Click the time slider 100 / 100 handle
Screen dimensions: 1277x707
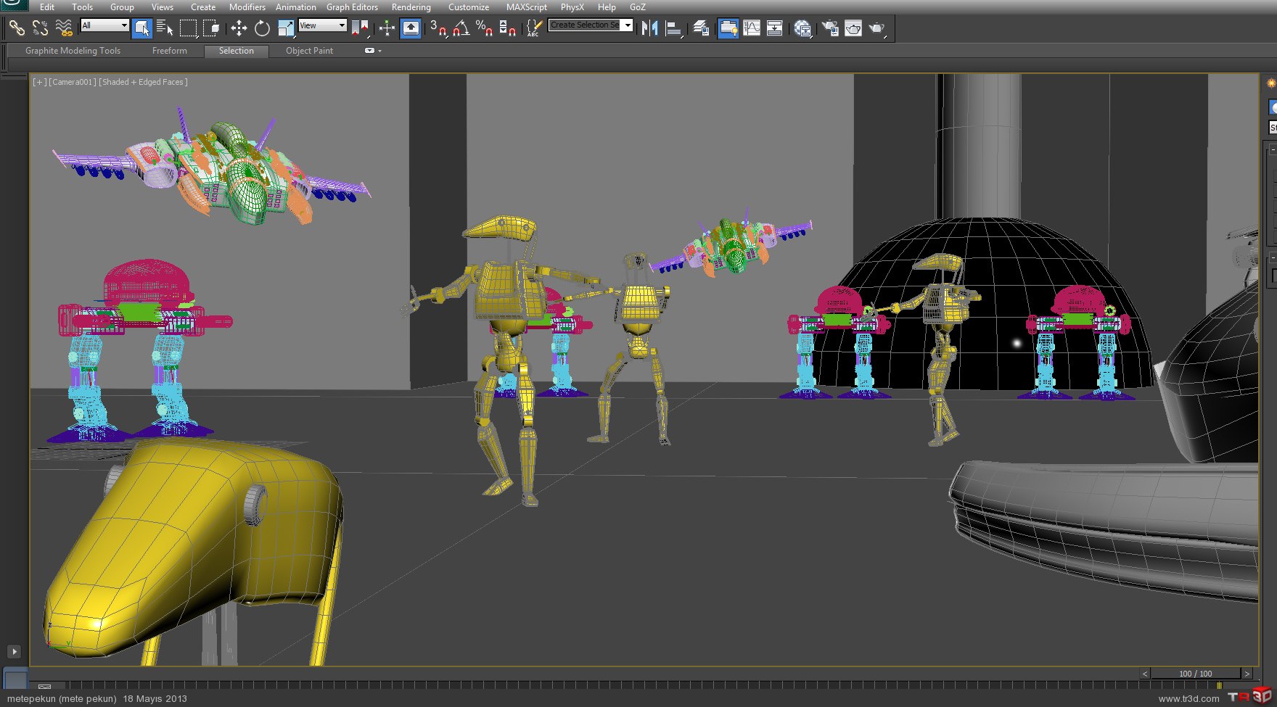pos(1195,674)
